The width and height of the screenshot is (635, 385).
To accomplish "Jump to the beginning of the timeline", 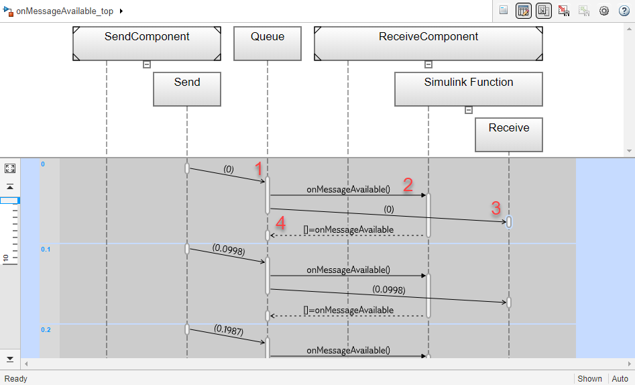I will 10,187.
